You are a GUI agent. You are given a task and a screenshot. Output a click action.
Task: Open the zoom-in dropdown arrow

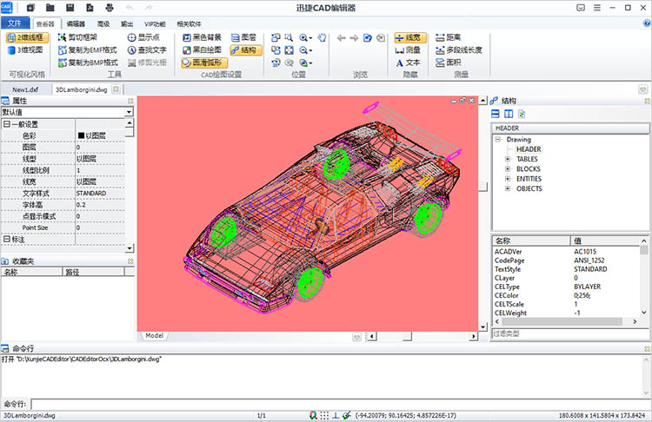pos(310,38)
